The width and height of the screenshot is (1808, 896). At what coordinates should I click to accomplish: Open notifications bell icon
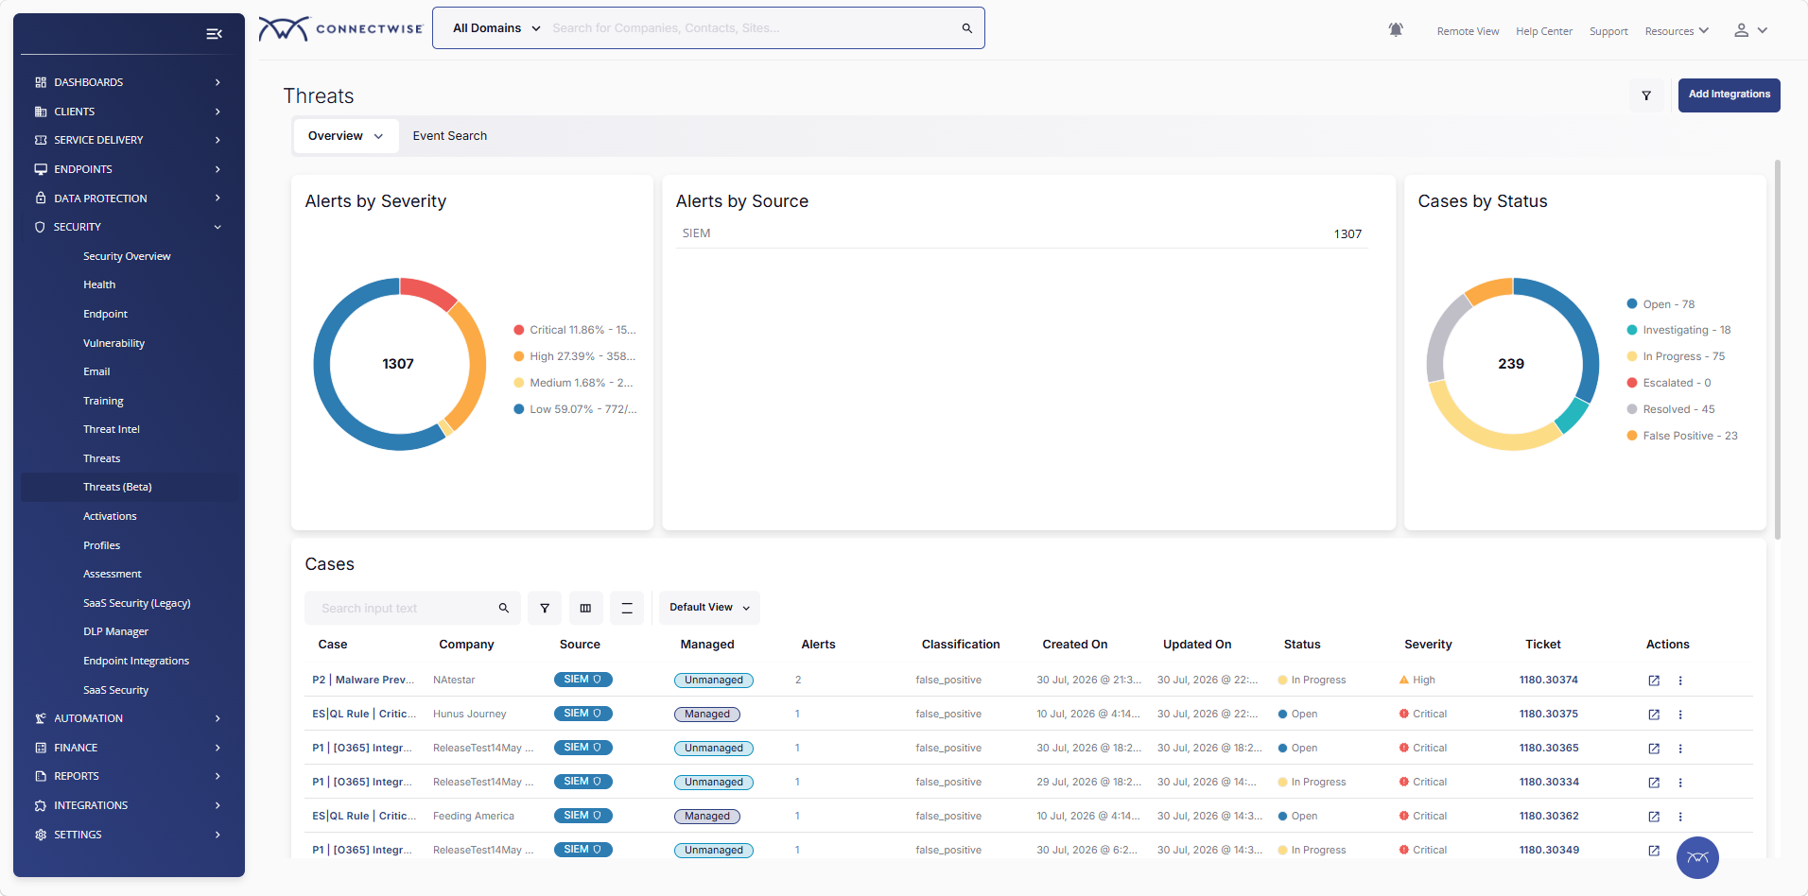click(1396, 30)
